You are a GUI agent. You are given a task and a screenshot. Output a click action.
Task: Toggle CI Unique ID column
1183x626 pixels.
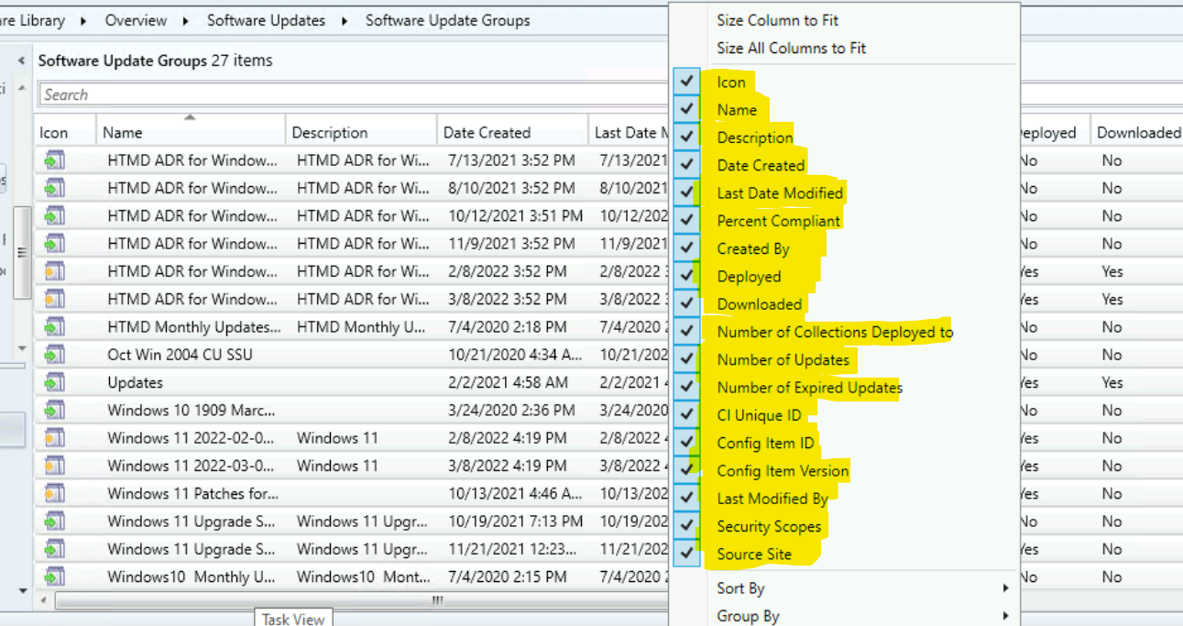click(x=687, y=415)
